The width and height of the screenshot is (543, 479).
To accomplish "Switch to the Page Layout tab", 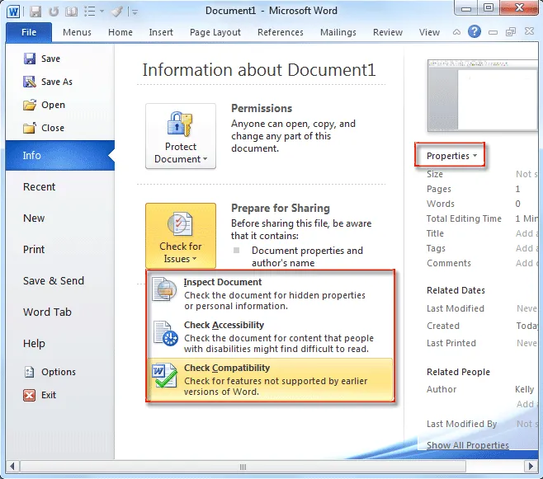I will point(215,32).
